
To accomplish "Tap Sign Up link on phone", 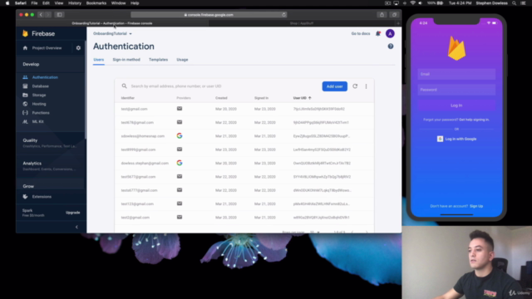I will (476, 206).
